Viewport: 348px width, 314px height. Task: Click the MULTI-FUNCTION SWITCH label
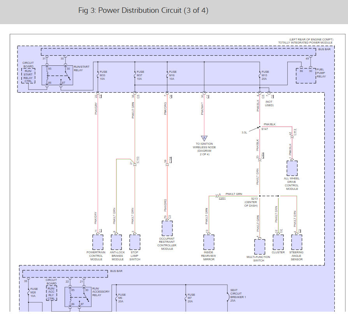pos(258,259)
